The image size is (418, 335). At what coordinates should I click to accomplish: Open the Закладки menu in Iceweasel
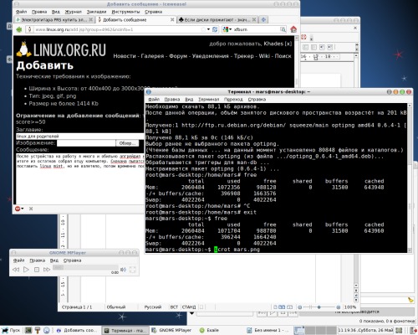[96, 12]
